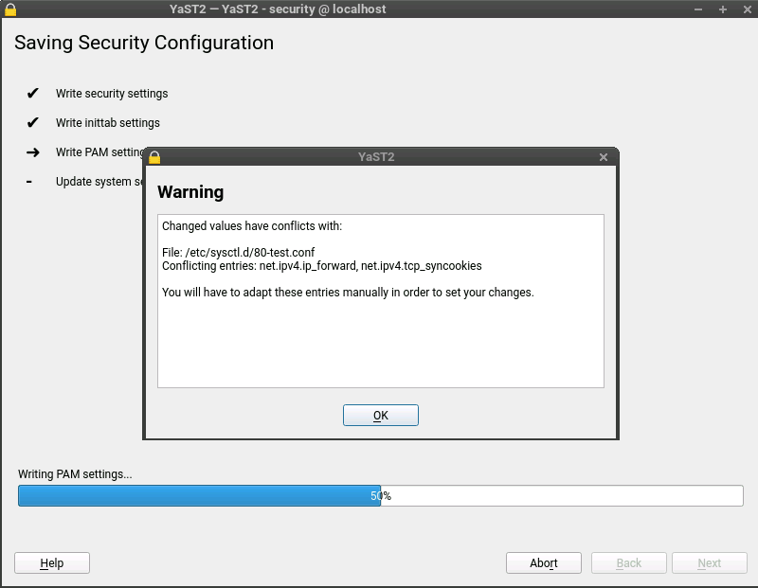Image resolution: width=758 pixels, height=588 pixels.
Task: Maximize the YaST2 security window
Action: (x=722, y=9)
